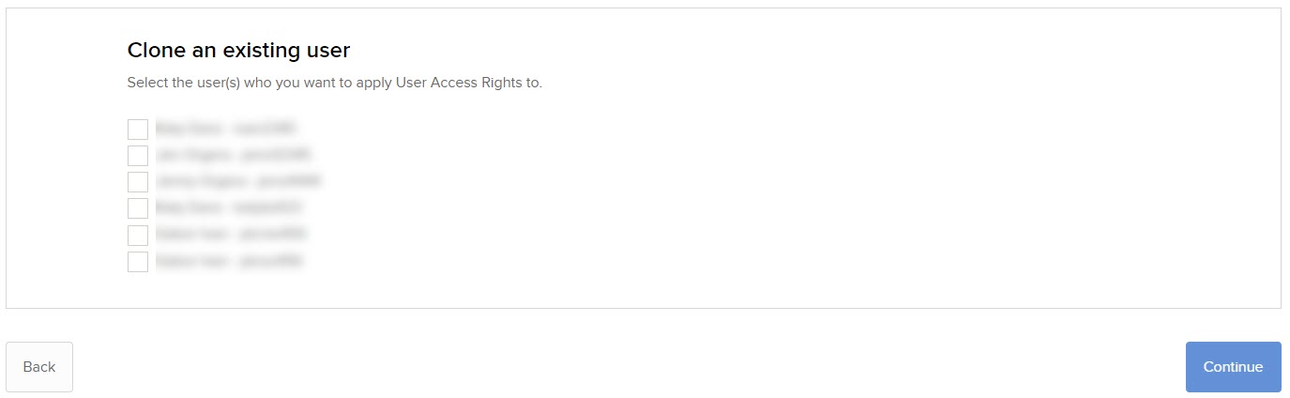Check the sixth, bottom user checkbox
1290x398 pixels.
[138, 261]
